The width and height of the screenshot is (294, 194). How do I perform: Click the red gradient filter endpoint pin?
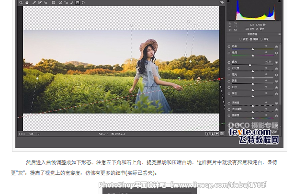[219, 79]
